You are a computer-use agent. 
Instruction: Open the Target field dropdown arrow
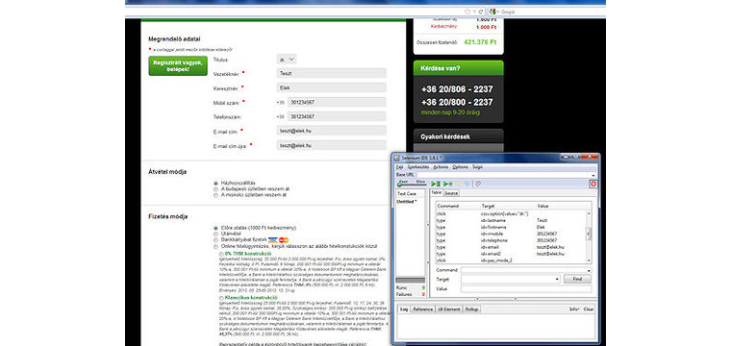tap(557, 280)
